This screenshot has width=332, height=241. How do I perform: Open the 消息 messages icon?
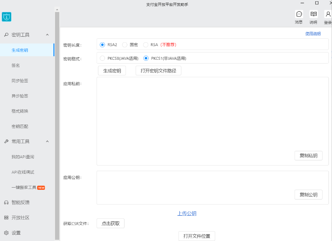point(299,14)
